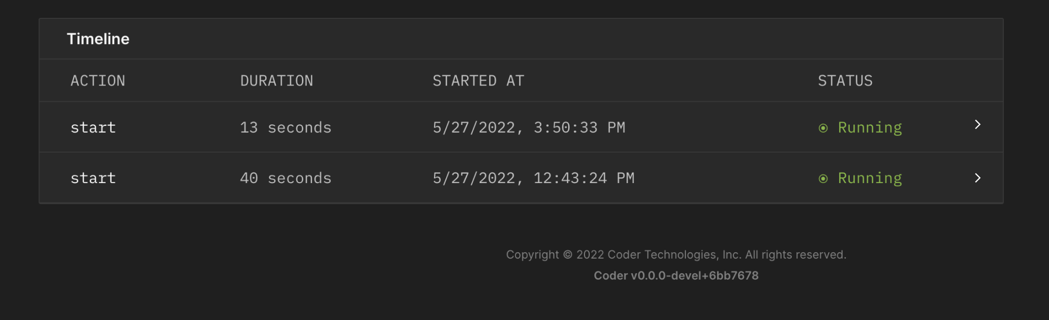Click the chevron icon on the 40 seconds row

click(x=977, y=178)
